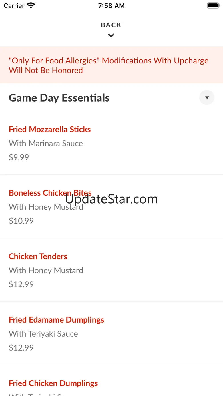Image resolution: width=223 pixels, height=396 pixels.
Task: Tap the battery icon in status bar
Action: 213,5
